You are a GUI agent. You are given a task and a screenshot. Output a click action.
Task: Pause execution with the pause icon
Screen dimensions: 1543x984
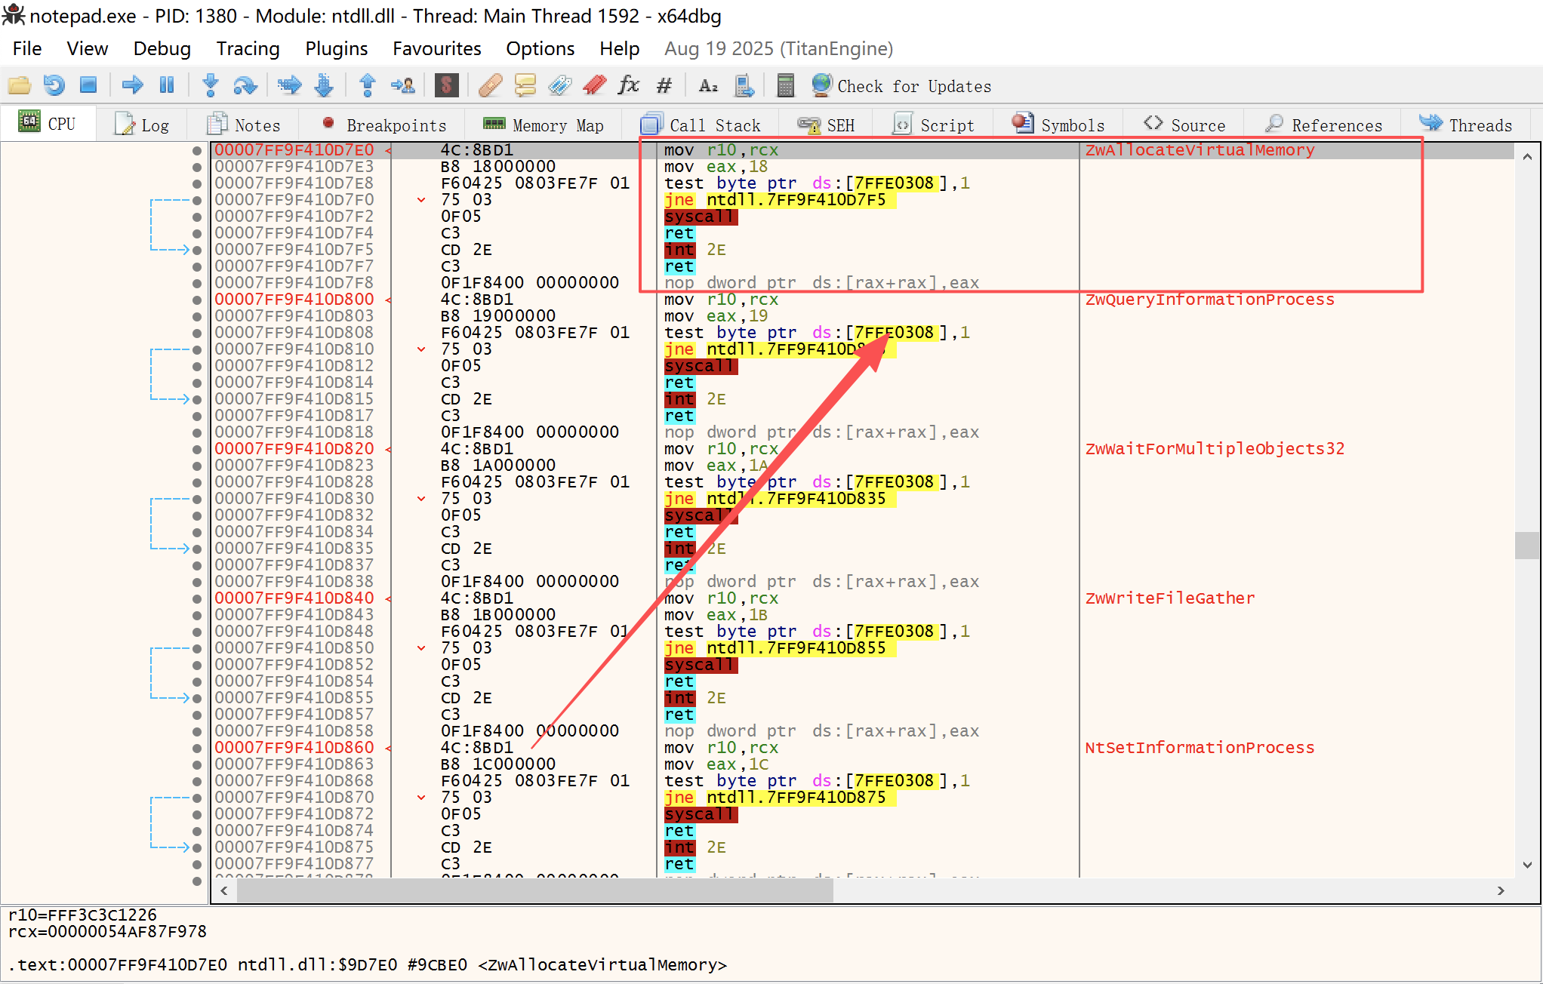click(x=167, y=85)
